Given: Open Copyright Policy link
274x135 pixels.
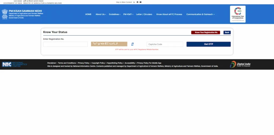Looking at the screenshot, I should (98, 63).
